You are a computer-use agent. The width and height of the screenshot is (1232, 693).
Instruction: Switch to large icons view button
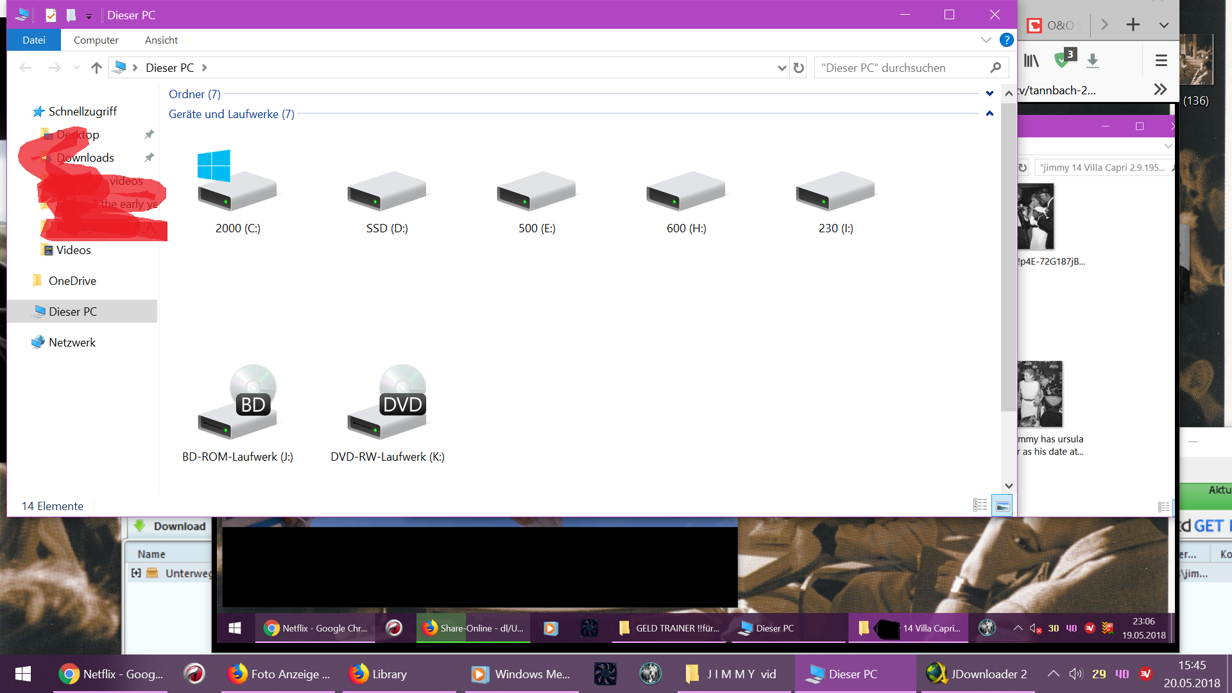tap(1002, 506)
